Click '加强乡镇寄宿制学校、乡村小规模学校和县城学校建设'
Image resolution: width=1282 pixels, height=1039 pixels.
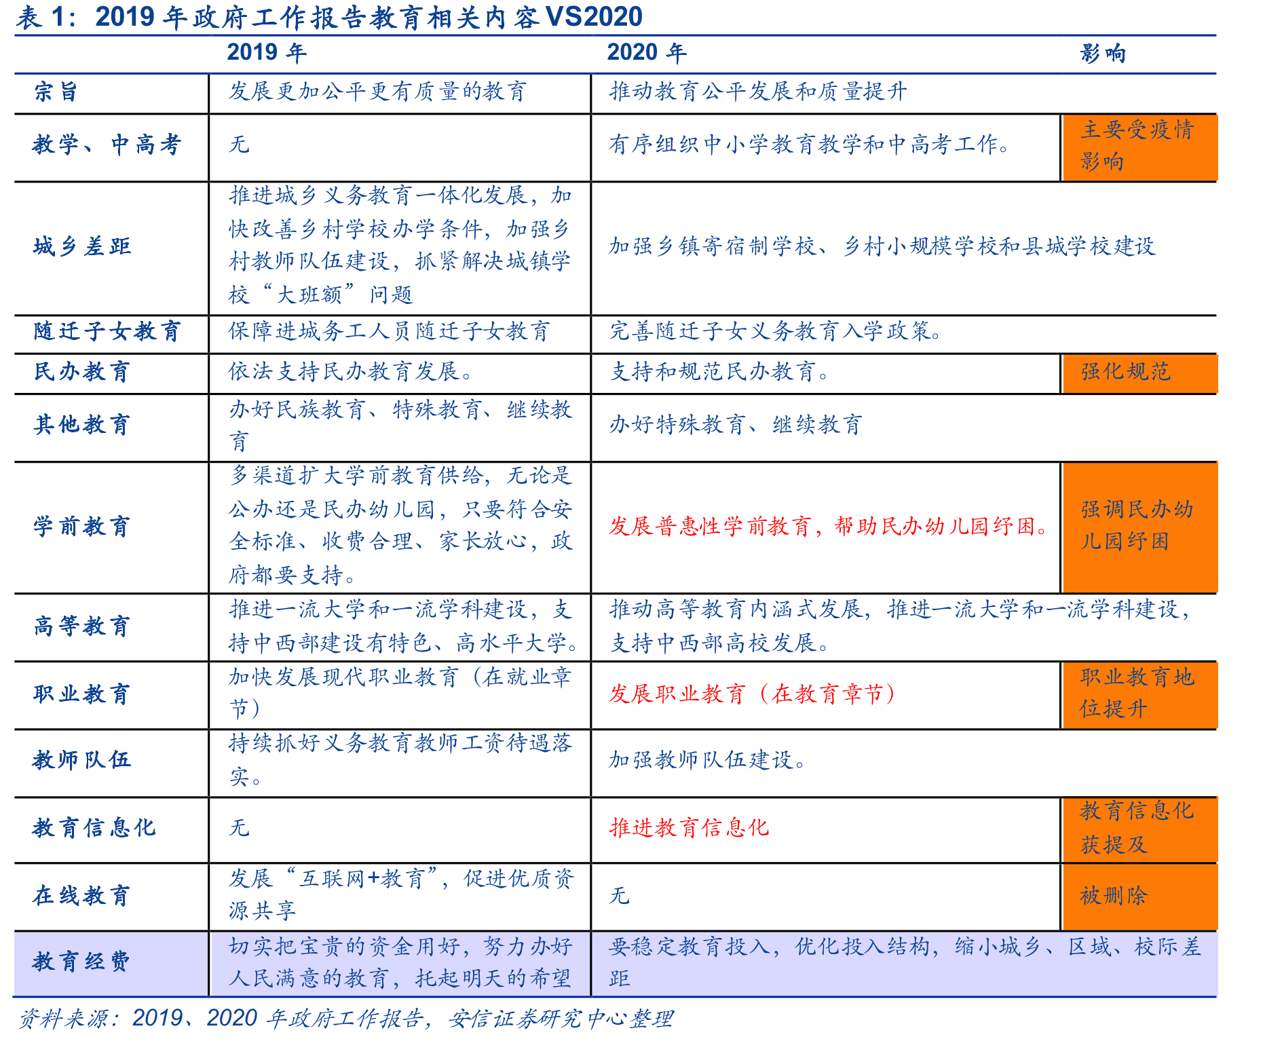click(882, 246)
